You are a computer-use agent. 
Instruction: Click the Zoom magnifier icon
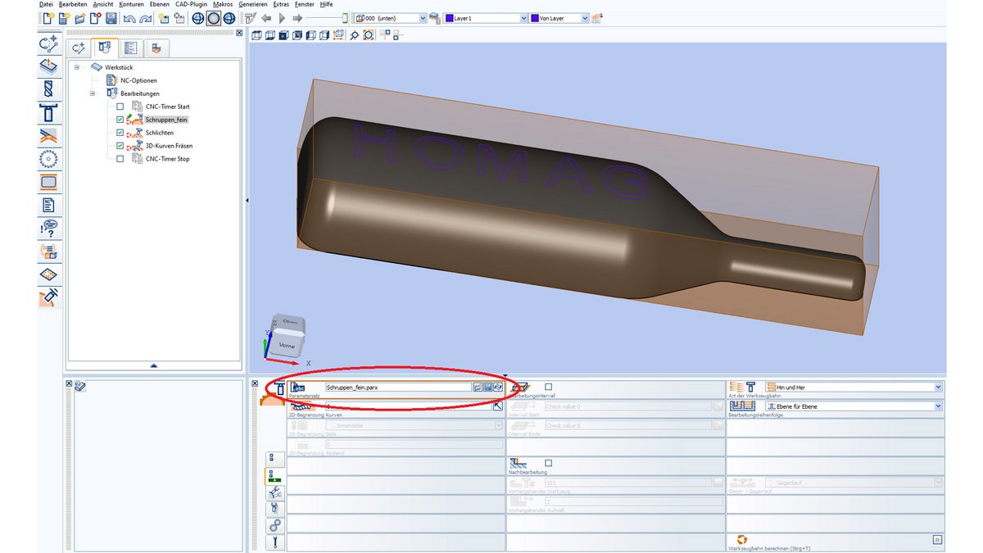(x=355, y=35)
